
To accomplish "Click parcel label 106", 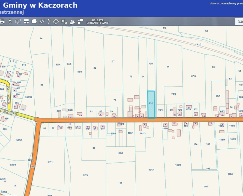I will [208, 168].
